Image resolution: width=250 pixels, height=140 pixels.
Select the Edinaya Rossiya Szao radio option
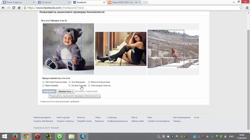click(x=89, y=82)
